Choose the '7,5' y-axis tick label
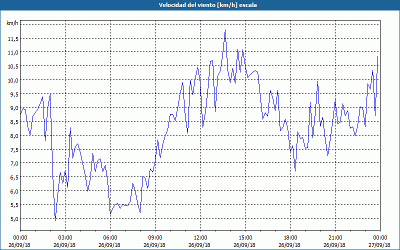Screen dimensions: 400x250 coord(14,149)
